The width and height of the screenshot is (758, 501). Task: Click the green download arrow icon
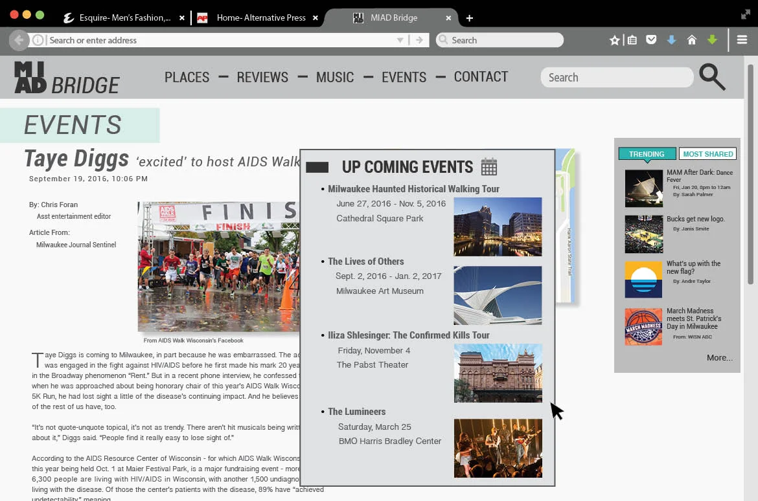click(712, 39)
